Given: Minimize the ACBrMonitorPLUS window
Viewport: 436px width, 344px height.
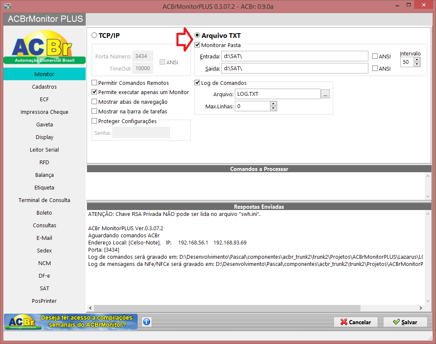Looking at the screenshot, I should pyautogui.click(x=397, y=5).
